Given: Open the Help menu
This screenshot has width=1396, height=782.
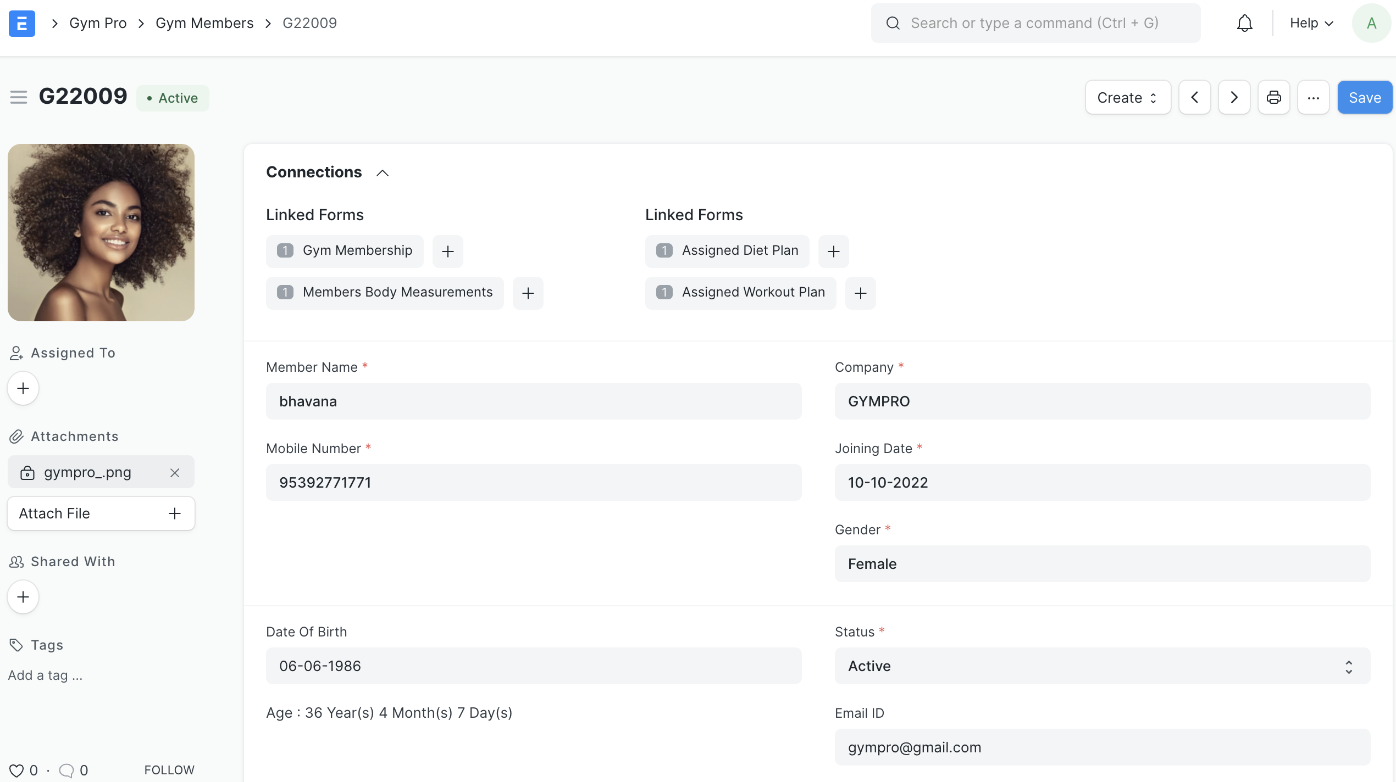Looking at the screenshot, I should point(1311,23).
